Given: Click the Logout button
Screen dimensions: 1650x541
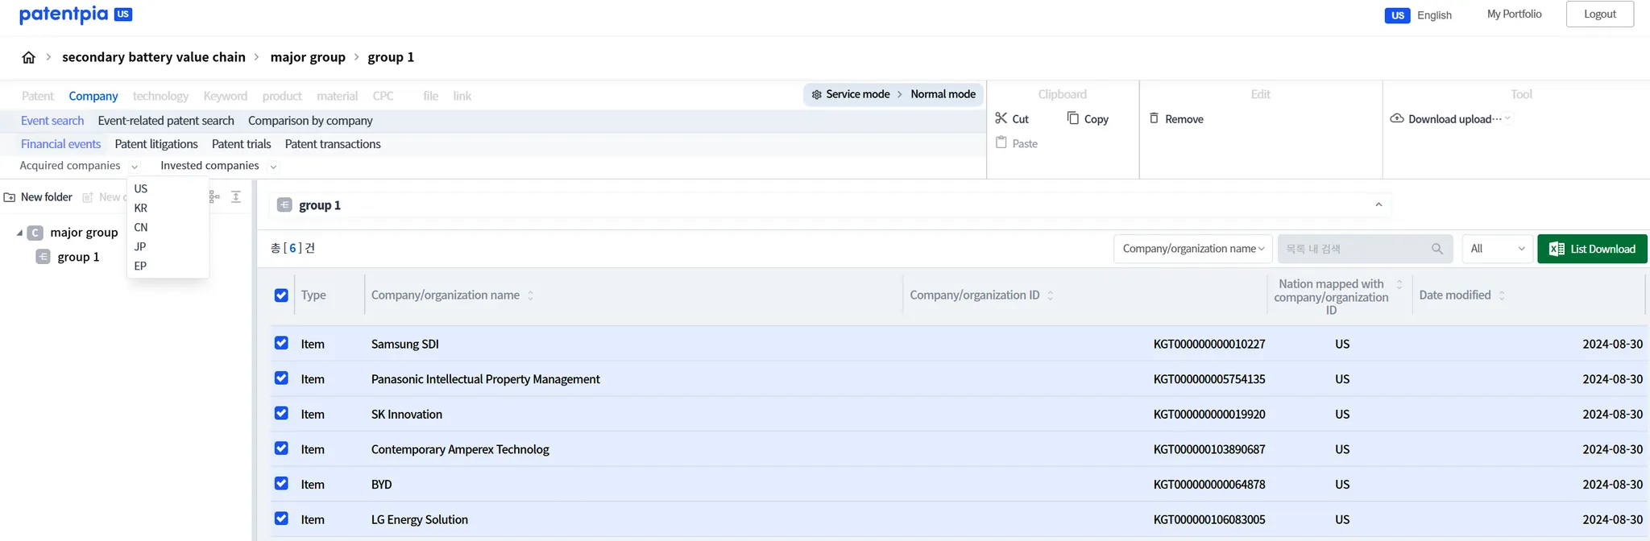Looking at the screenshot, I should 1600,14.
